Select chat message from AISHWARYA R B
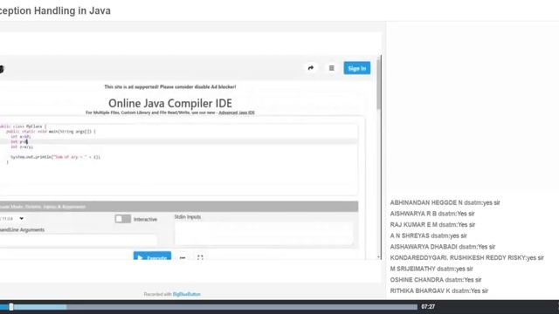The height and width of the screenshot is (314, 559). tap(432, 214)
